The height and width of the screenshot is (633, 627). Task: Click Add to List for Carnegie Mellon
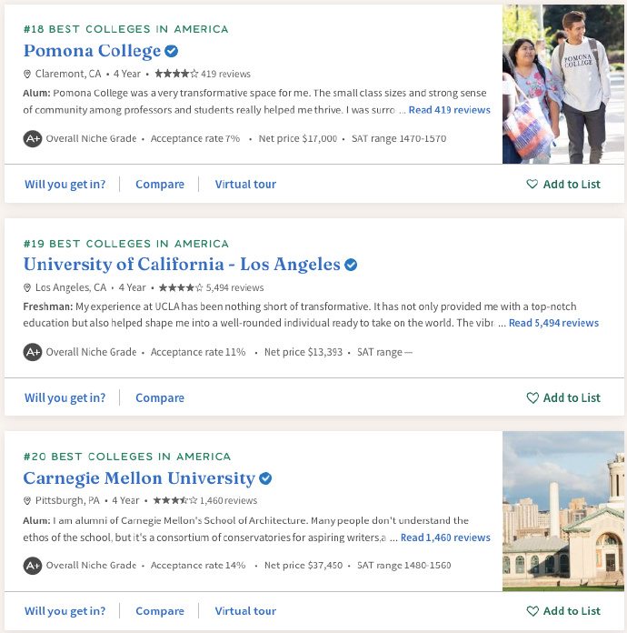572,611
